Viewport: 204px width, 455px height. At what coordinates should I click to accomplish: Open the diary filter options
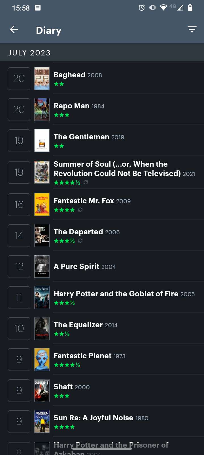click(192, 29)
